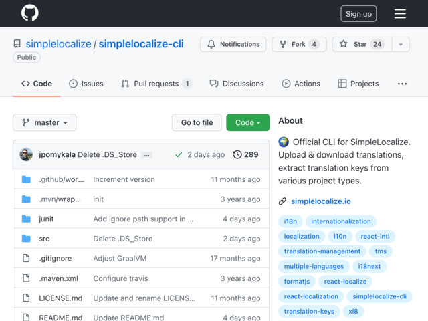Open latest commit 'Delete .DS_Store' message
The height and width of the screenshot is (321, 428).
point(107,154)
